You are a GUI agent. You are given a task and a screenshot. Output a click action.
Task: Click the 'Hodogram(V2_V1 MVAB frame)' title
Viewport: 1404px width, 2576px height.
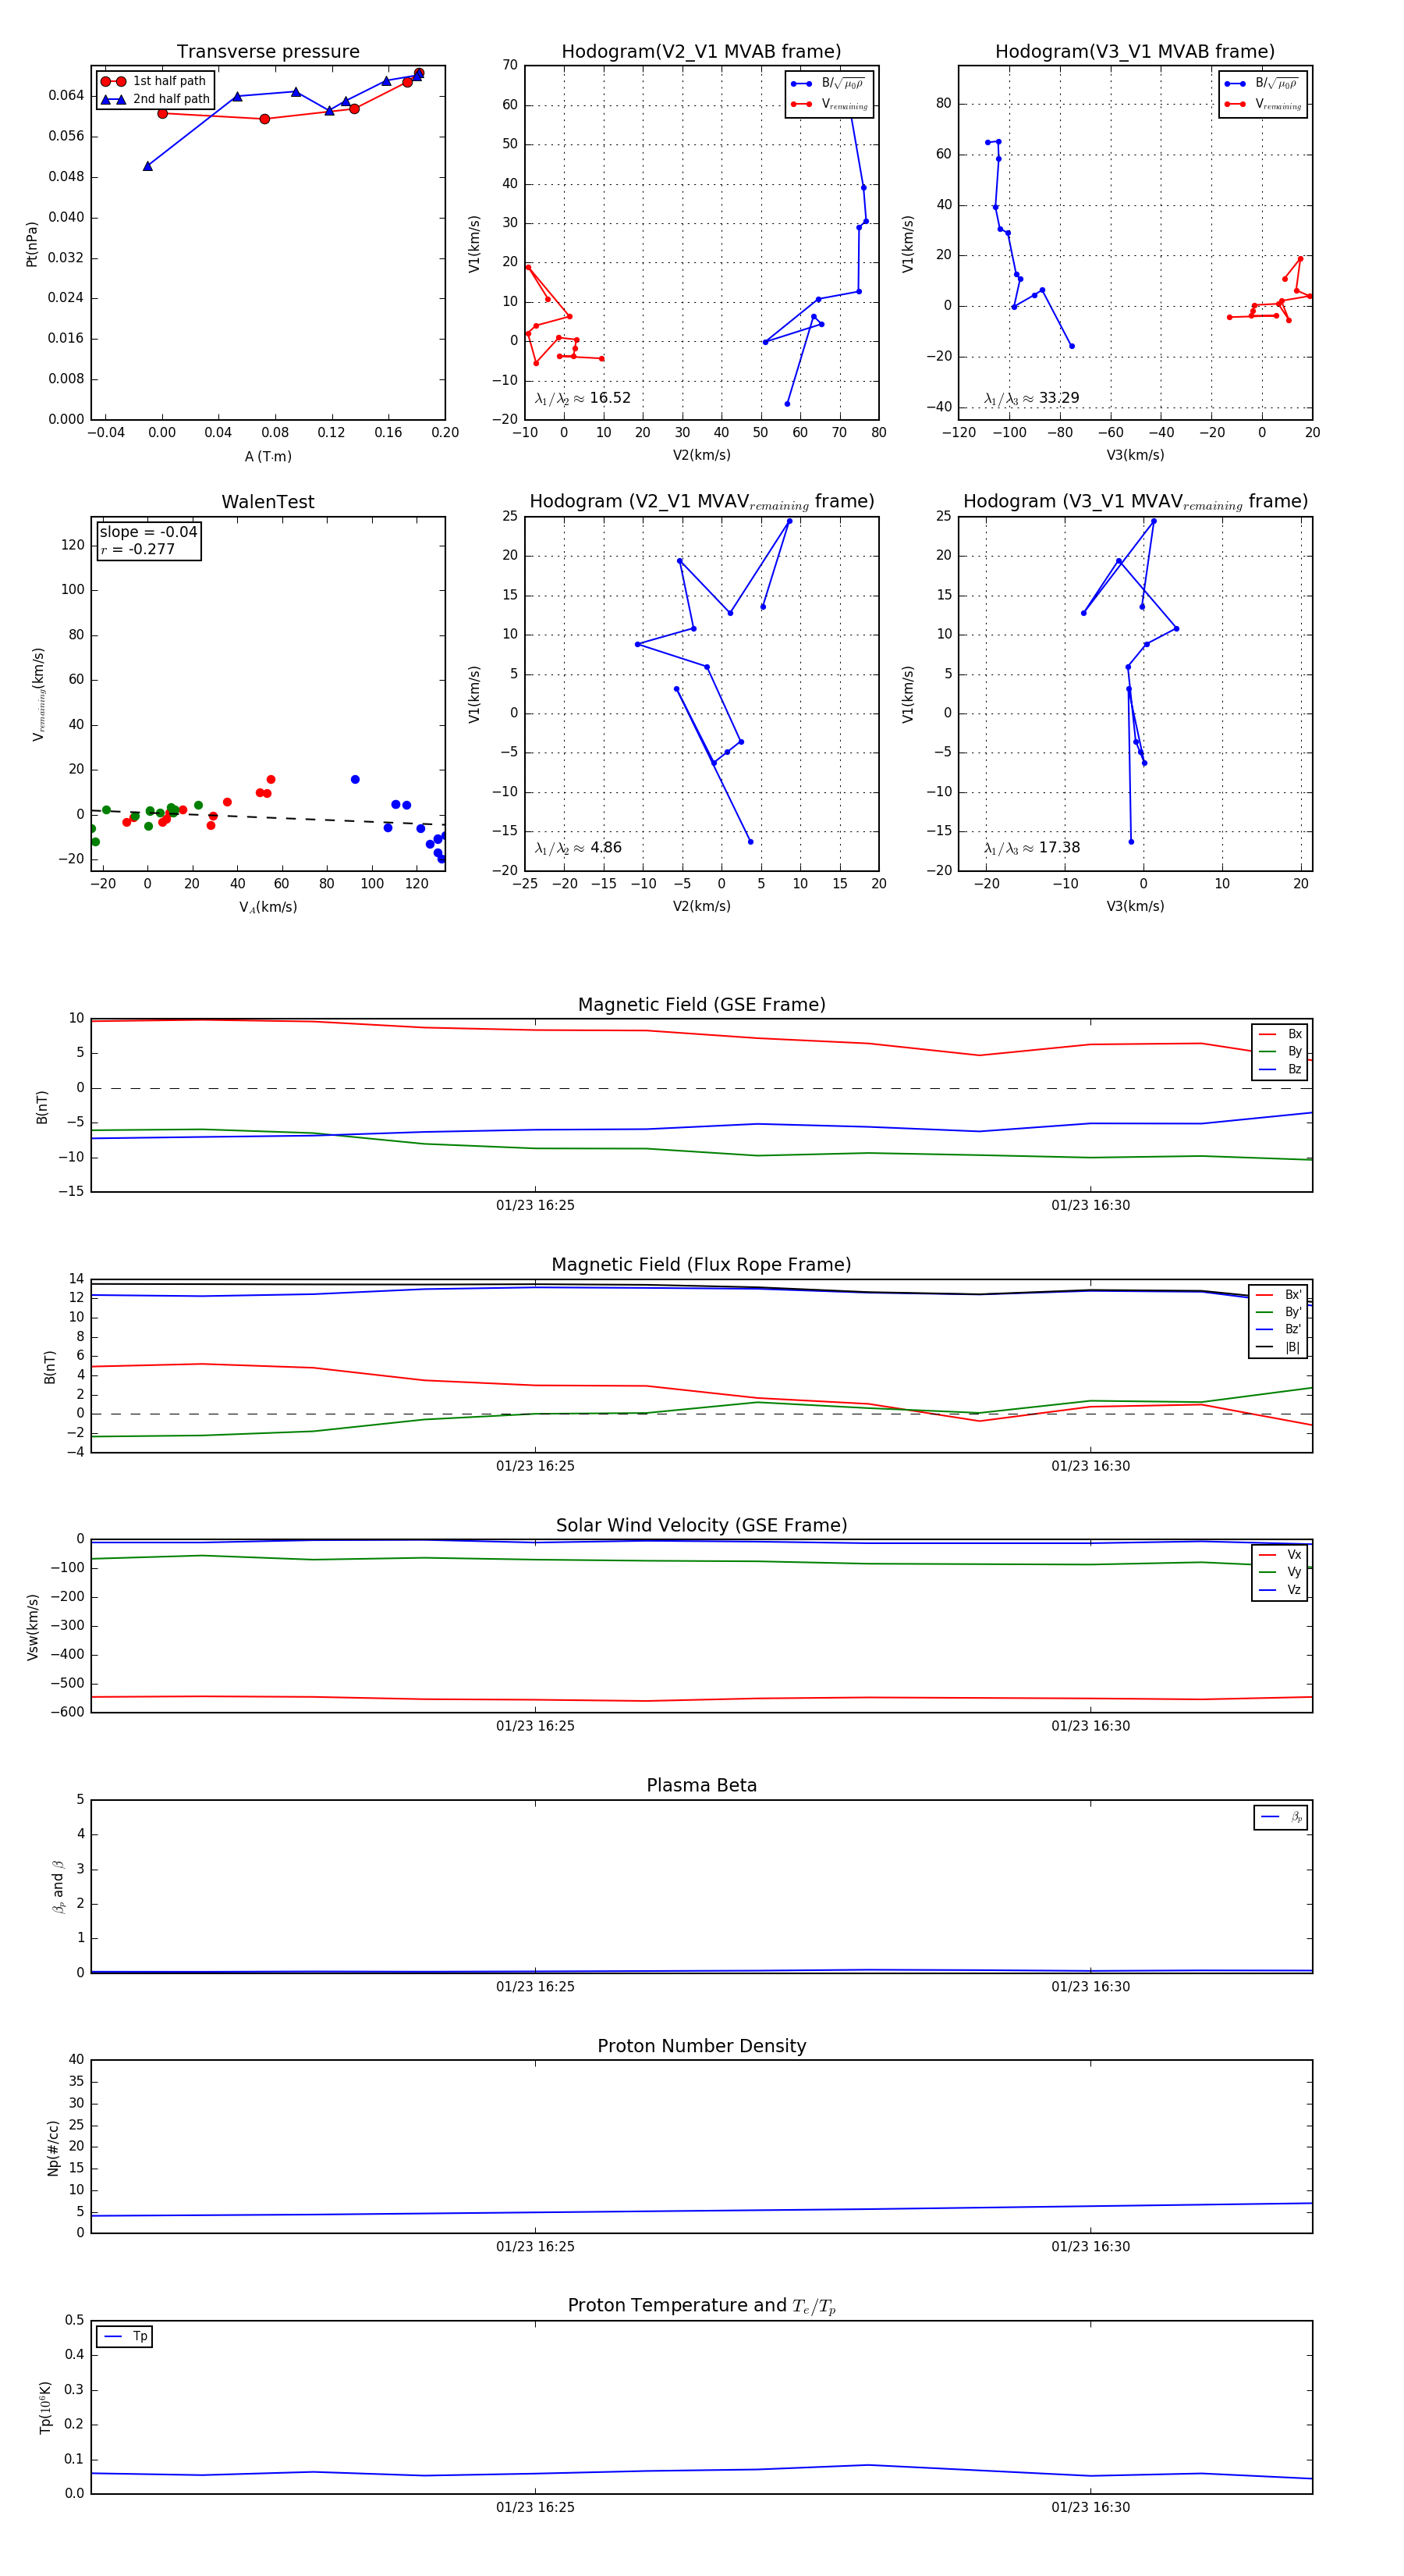click(701, 52)
